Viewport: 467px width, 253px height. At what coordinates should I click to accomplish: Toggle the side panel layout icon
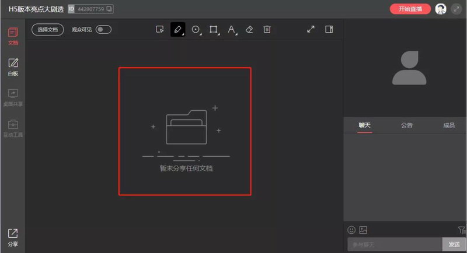(x=329, y=29)
